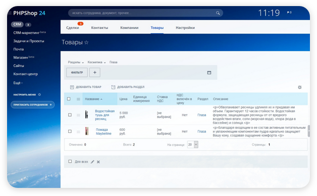Click the Фильтр button
Image resolution: width=317 pixels, height=196 pixels.
(x=77, y=72)
